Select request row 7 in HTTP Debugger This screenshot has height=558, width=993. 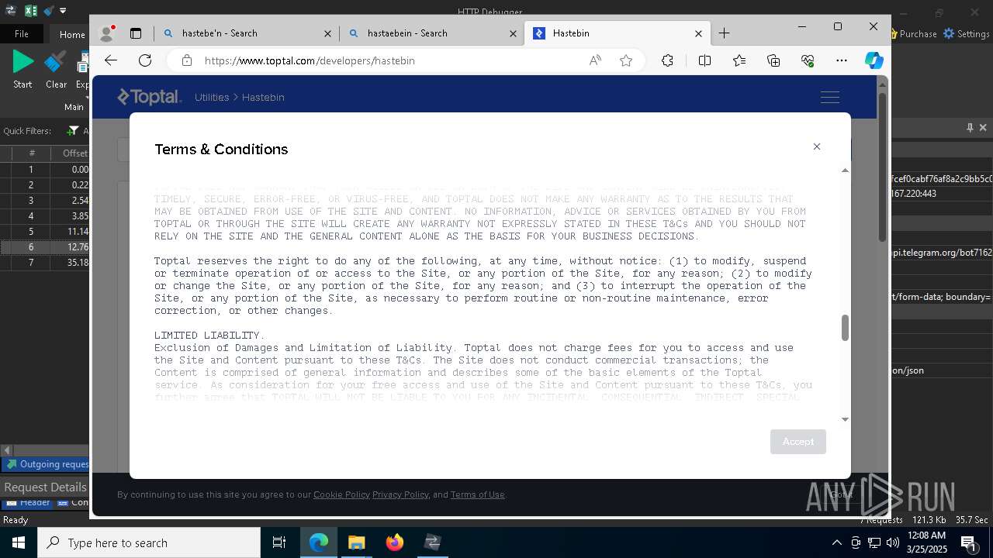[45, 263]
